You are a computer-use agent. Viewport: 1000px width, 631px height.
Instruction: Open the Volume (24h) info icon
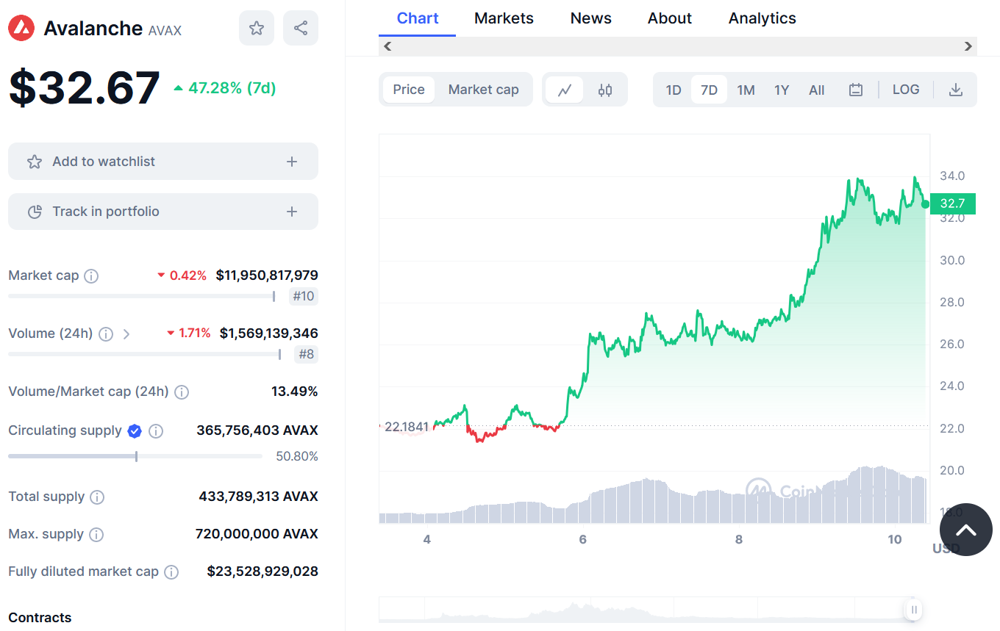[x=106, y=334]
